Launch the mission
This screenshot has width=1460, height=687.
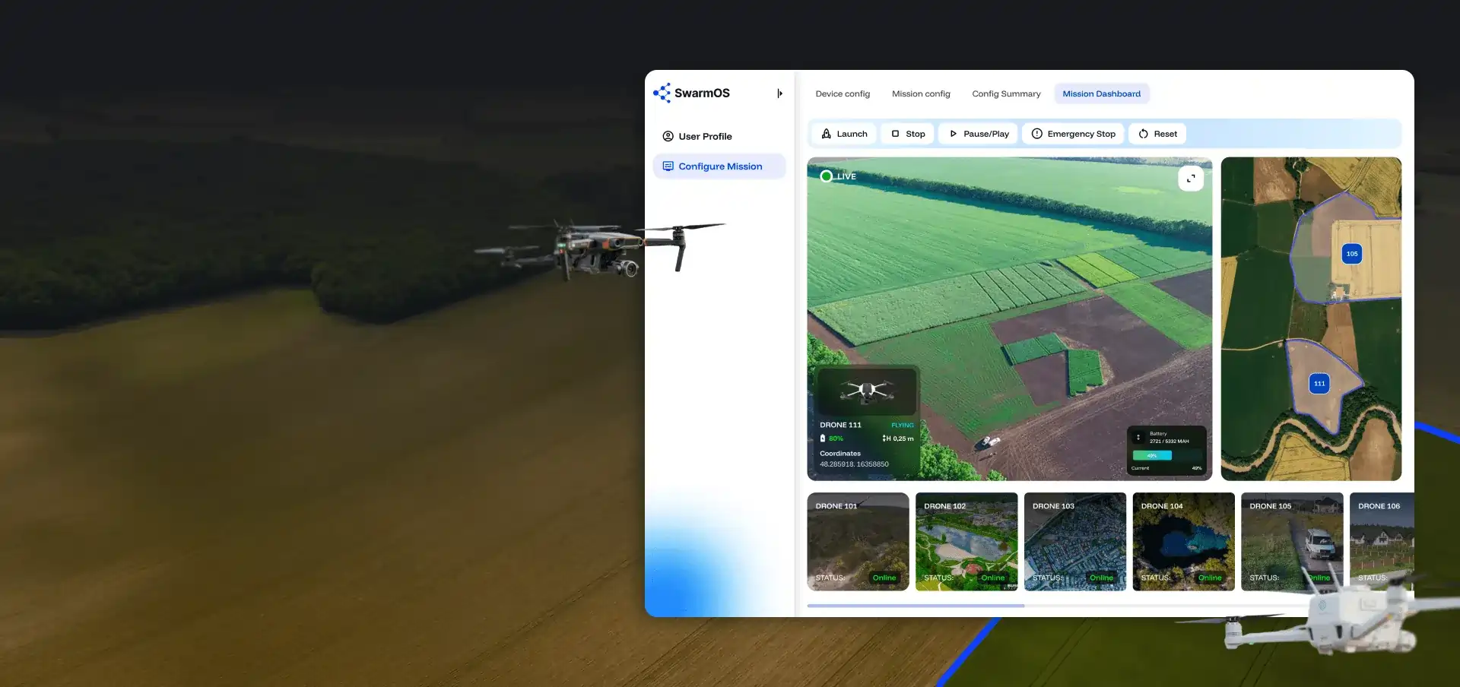[844, 134]
